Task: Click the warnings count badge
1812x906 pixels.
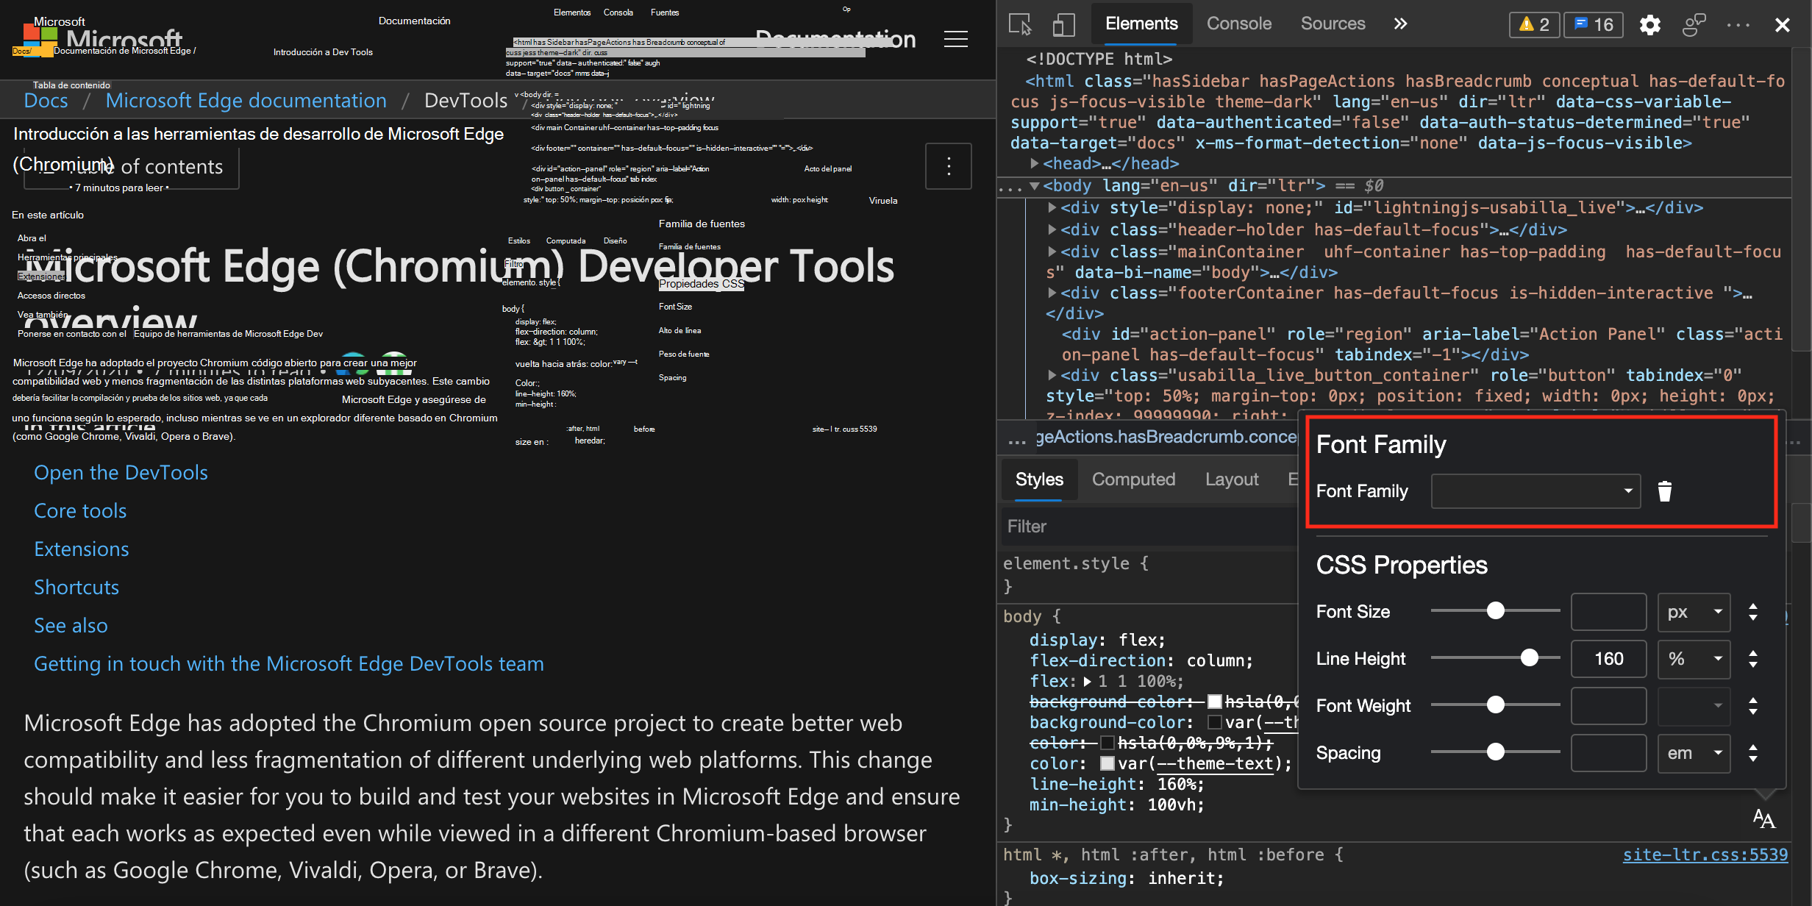Action: tap(1534, 24)
